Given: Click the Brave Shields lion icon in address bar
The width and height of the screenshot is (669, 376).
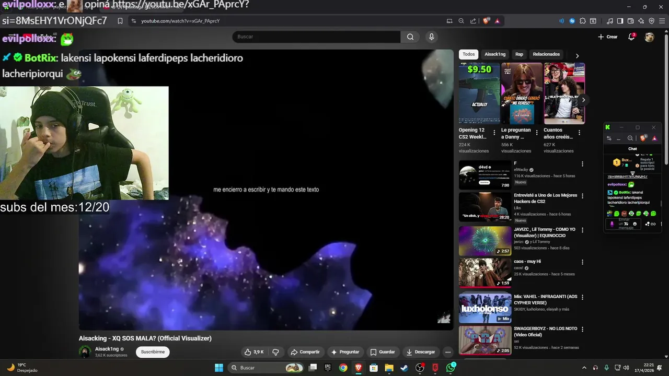Looking at the screenshot, I should [x=486, y=21].
